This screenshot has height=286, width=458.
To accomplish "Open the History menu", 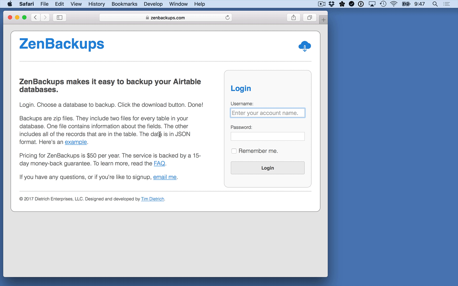I will [97, 4].
